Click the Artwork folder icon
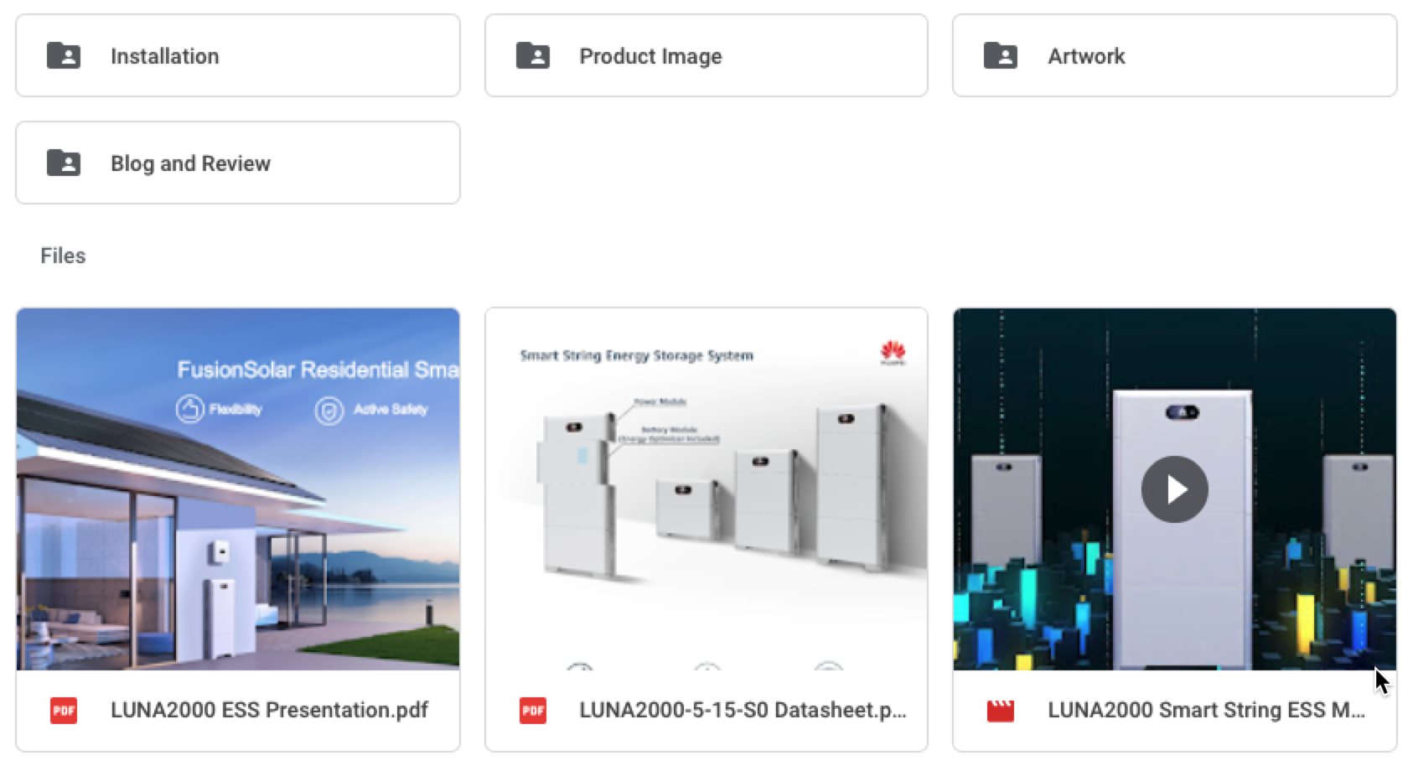 click(1001, 56)
